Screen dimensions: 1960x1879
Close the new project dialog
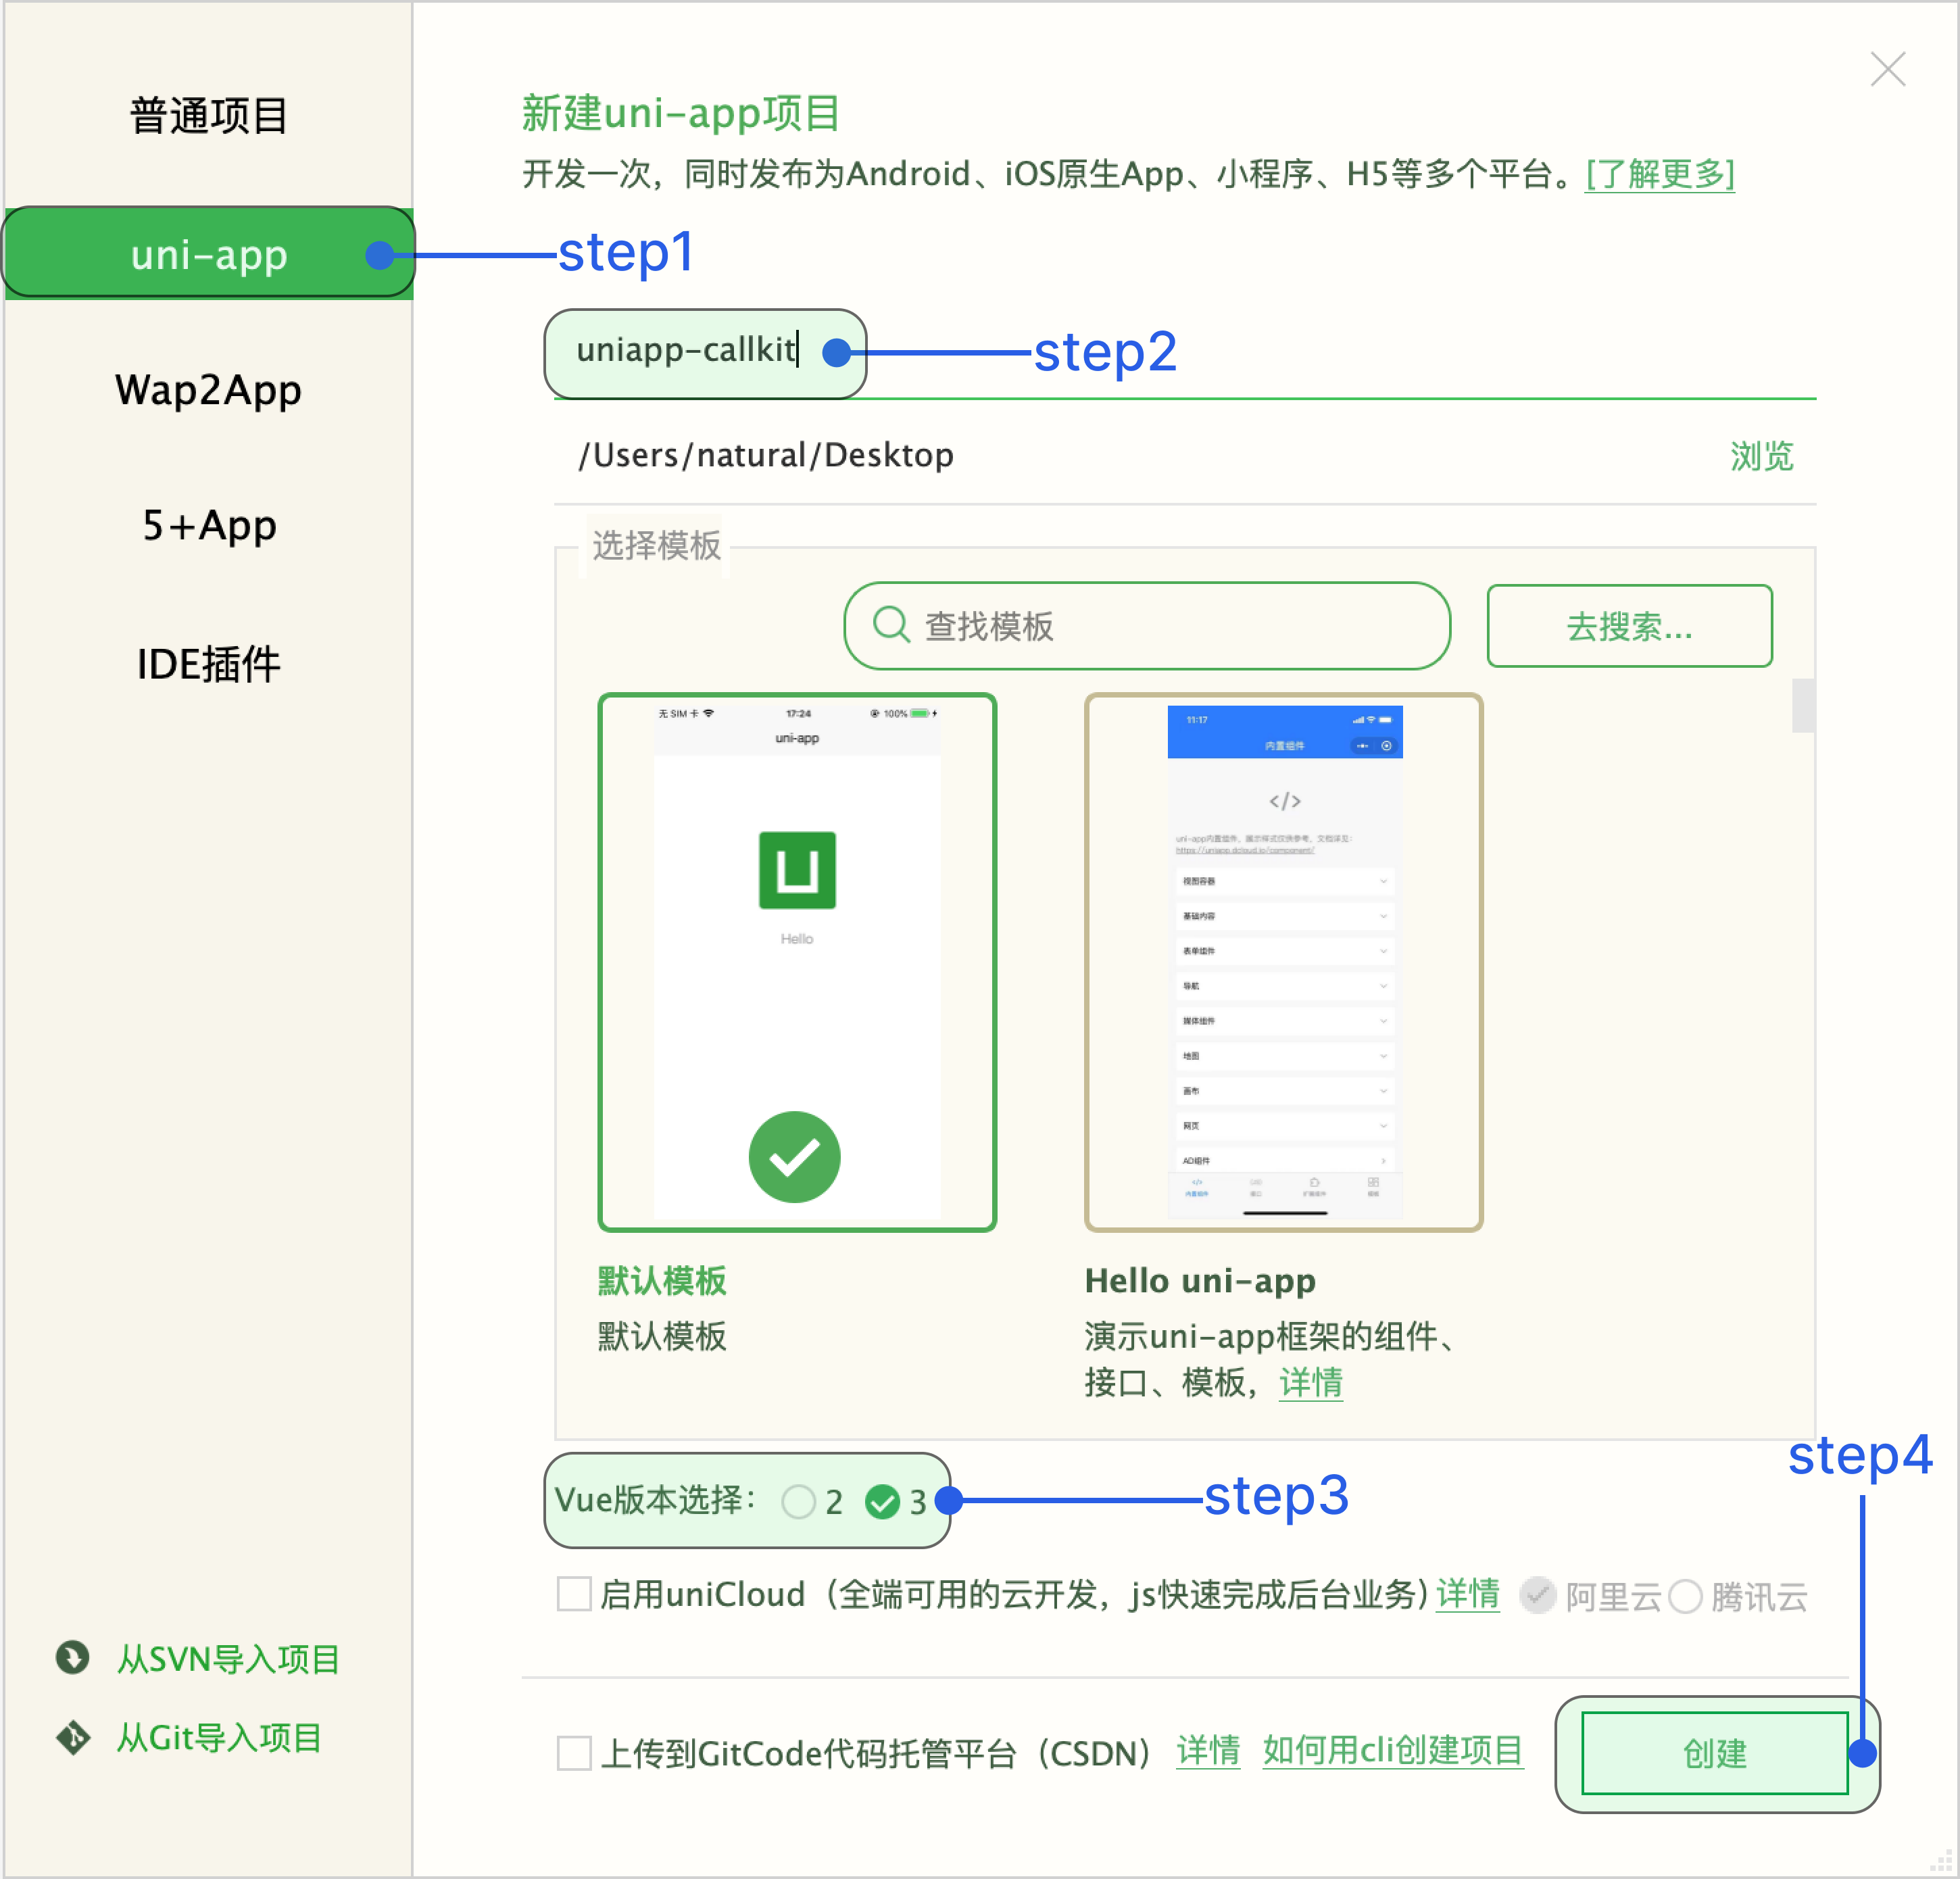(1887, 69)
